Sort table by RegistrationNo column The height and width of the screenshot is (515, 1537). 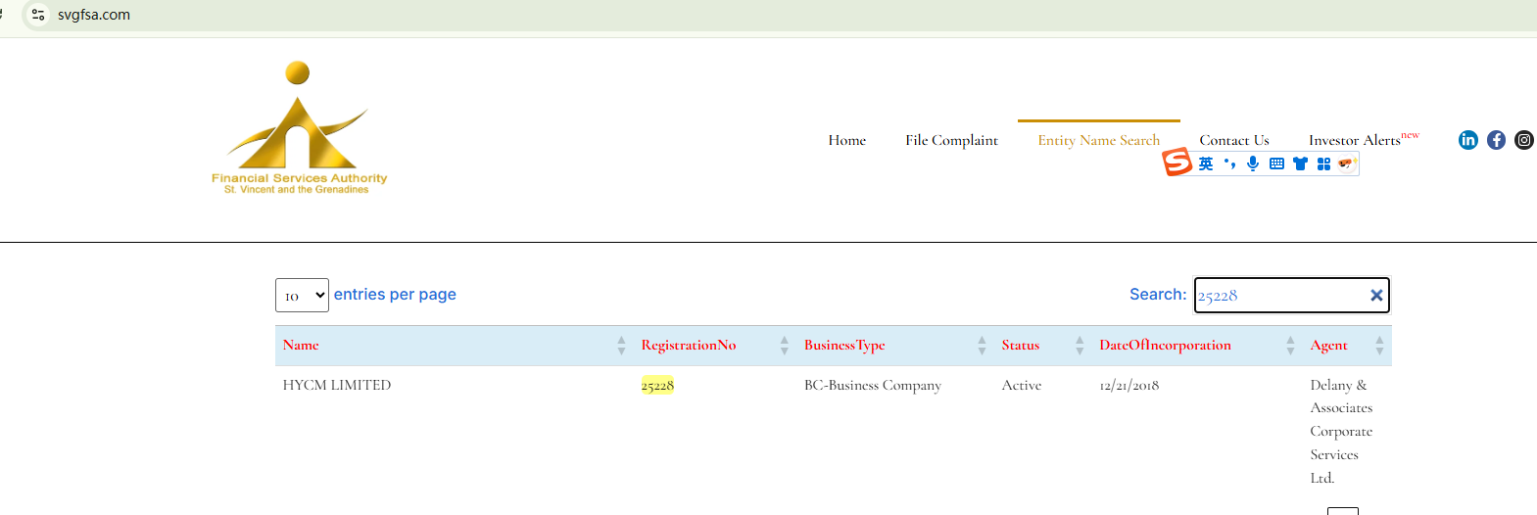click(x=715, y=345)
